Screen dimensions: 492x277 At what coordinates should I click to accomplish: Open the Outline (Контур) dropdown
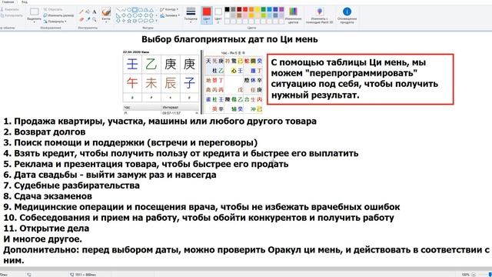169,9
